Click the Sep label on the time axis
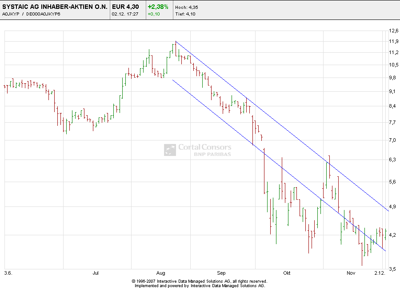The width and height of the screenshot is (400, 288). tap(221, 273)
